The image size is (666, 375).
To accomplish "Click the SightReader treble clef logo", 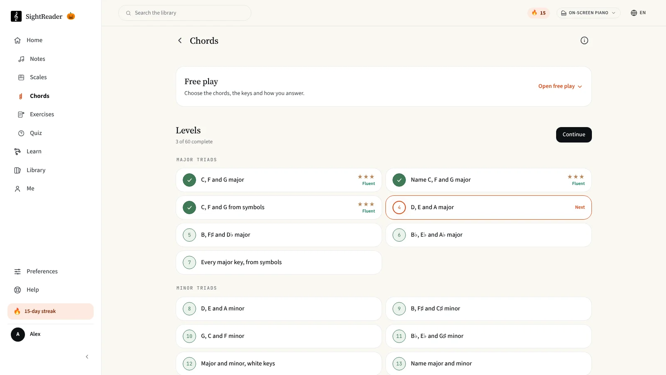I will pos(16,16).
